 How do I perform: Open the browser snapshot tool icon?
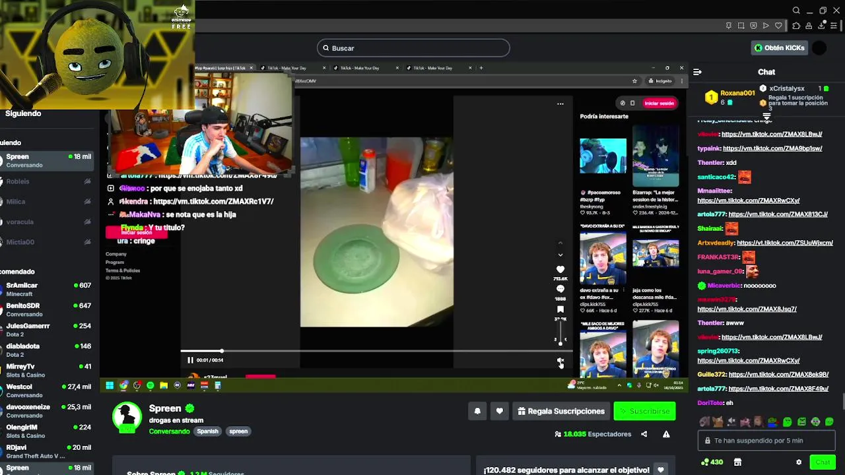[741, 26]
